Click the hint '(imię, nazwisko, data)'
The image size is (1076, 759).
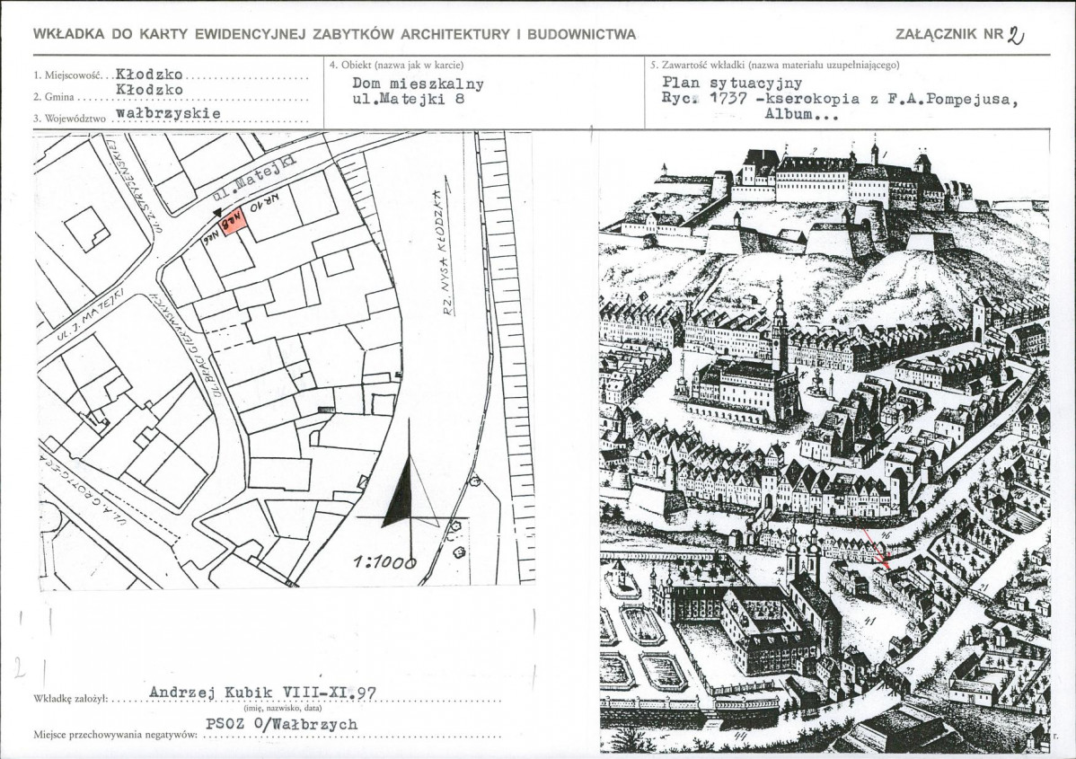coord(283,707)
